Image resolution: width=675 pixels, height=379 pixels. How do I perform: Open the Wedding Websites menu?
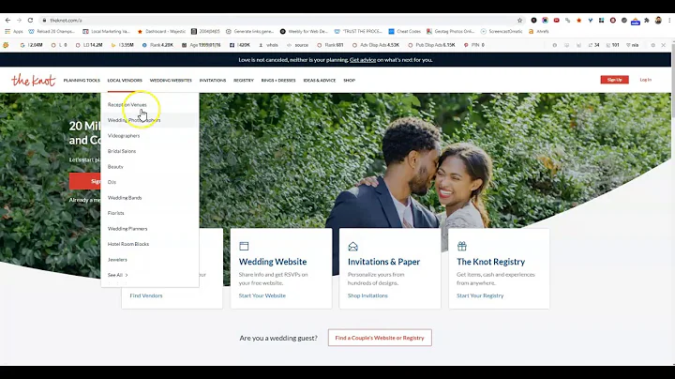tap(171, 81)
